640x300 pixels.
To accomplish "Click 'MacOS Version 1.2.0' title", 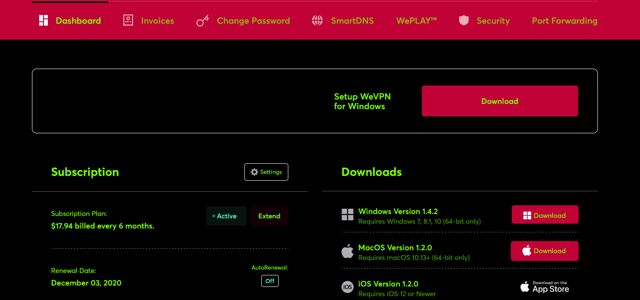I will [395, 248].
